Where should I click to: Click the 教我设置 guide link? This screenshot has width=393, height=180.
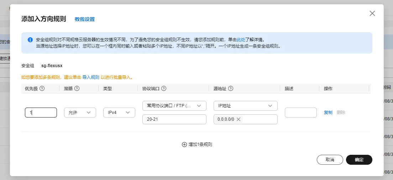(x=85, y=19)
